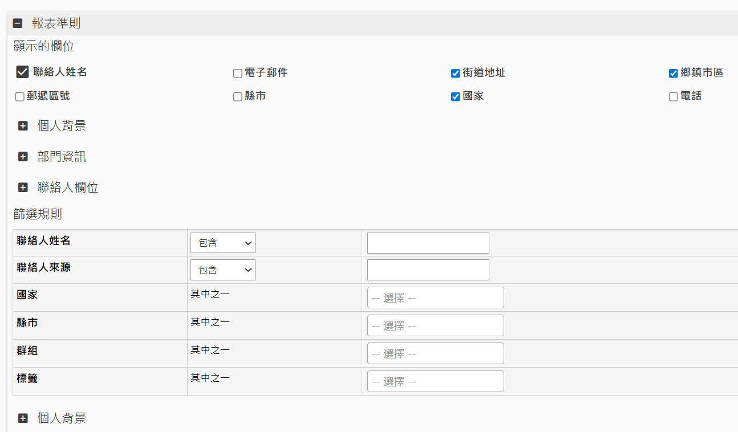Enable the 電話 checkbox
The height and width of the screenshot is (432, 738).
[673, 97]
